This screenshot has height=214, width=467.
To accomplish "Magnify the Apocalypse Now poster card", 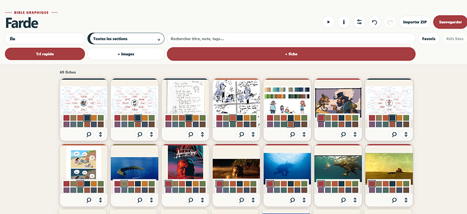I will (x=191, y=200).
